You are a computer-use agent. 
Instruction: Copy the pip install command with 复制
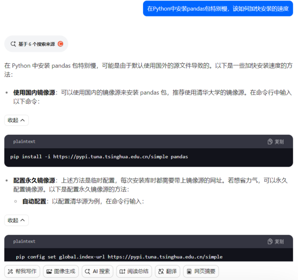click(x=276, y=142)
